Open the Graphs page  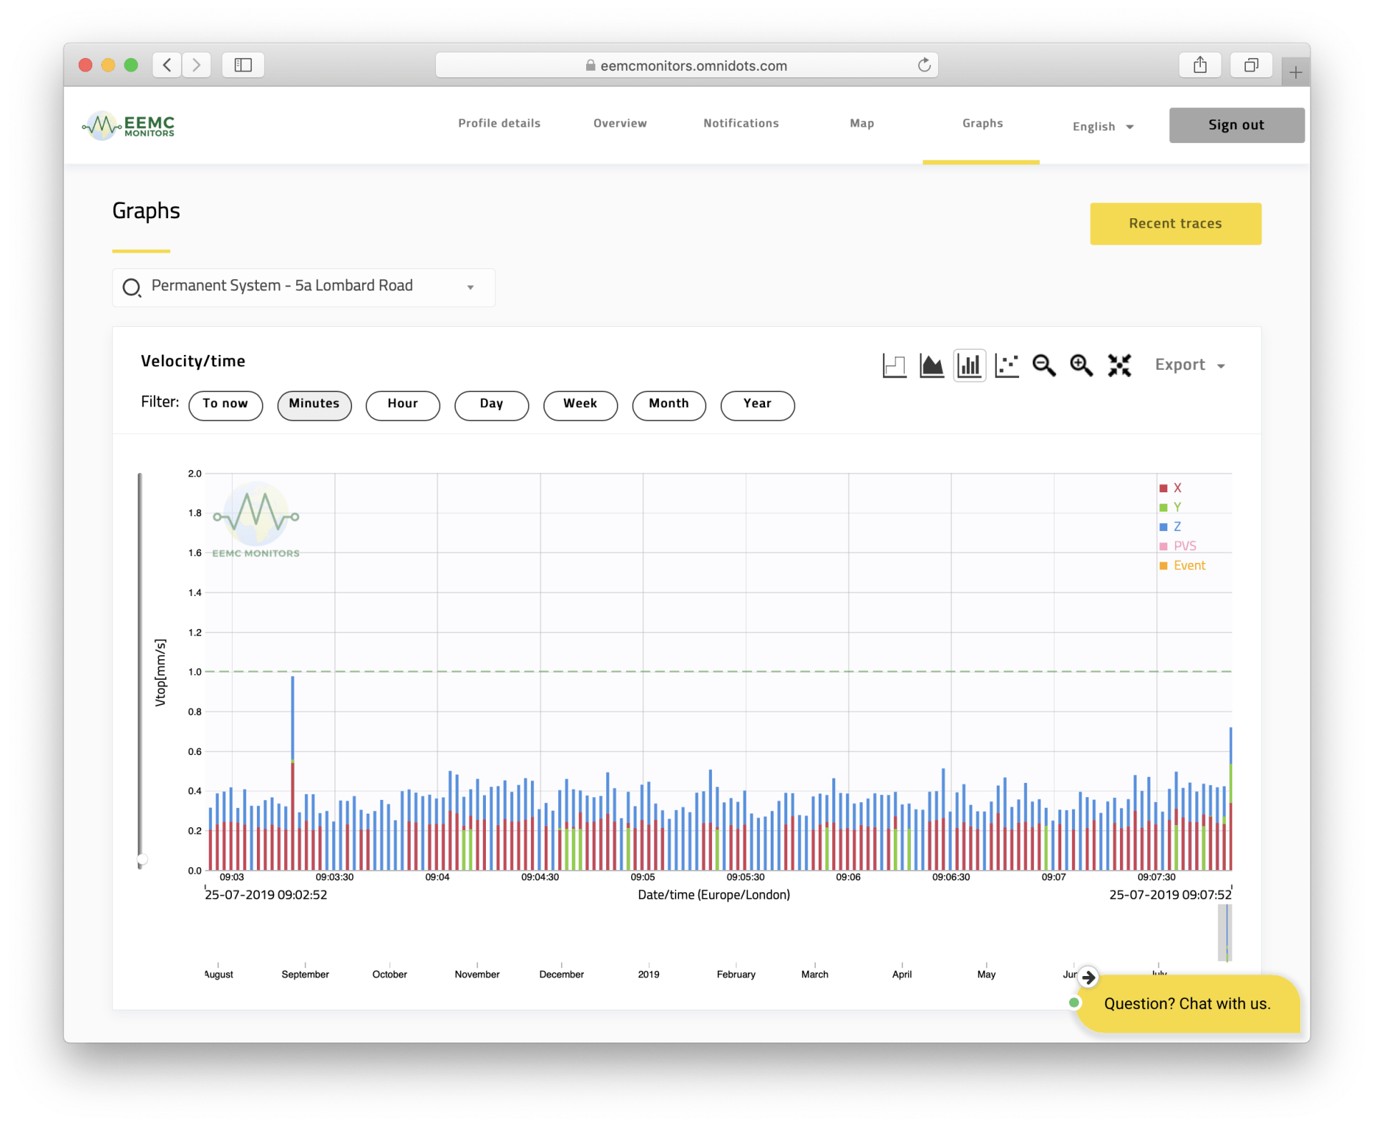[983, 123]
